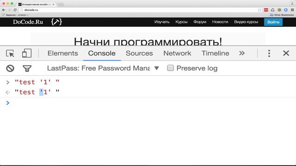Open DevTools three-dot options menu
Screen dimensions: 296x166
pyautogui.click(x=269, y=53)
